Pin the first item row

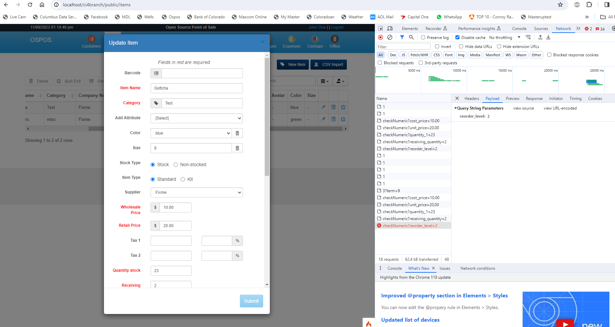pyautogui.click(x=323, y=107)
